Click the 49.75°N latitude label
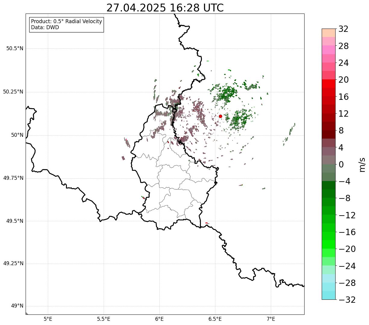This screenshot has width=369, height=325. (13, 178)
